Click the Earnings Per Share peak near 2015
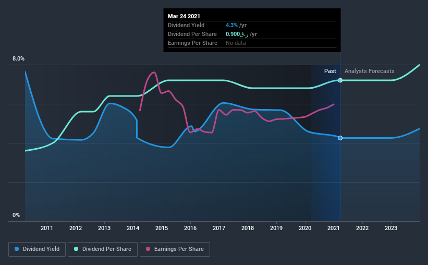This screenshot has width=428, height=265. (154, 73)
